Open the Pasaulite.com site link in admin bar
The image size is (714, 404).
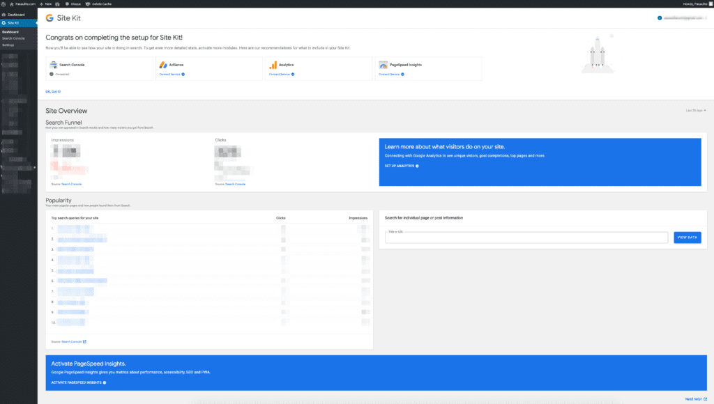[23, 3]
